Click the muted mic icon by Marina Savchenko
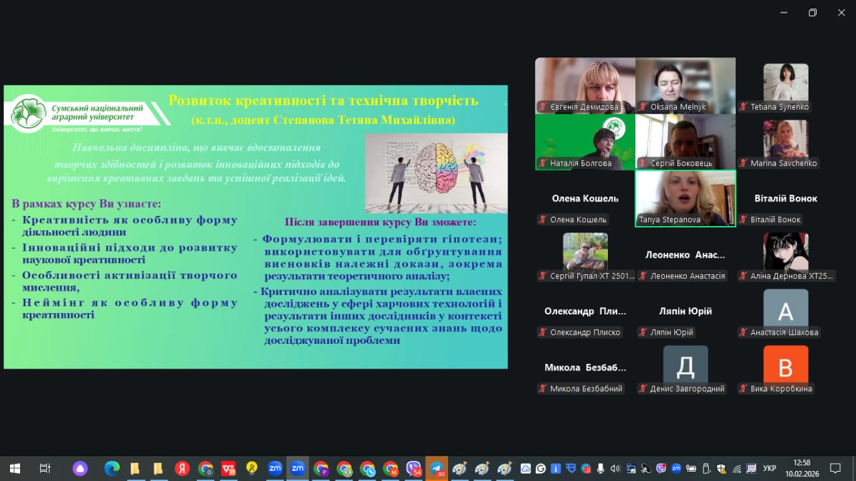This screenshot has width=856, height=481. [x=744, y=163]
